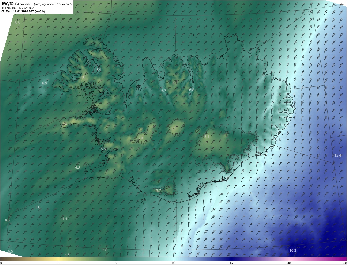Click the valid time line 'VT: Mán. 12.01.2026 03Z (+45 h)'
This screenshot has height=265, width=347.
(x=23, y=11)
